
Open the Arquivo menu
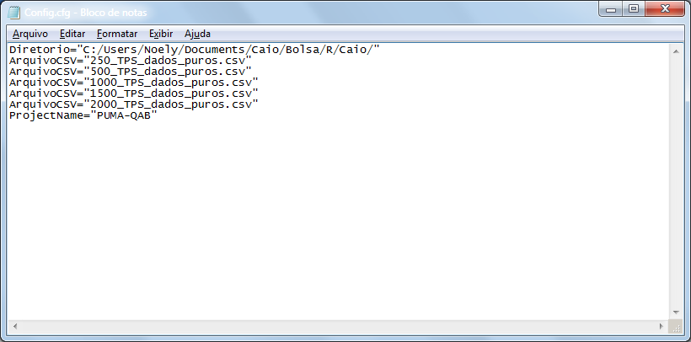(x=30, y=34)
